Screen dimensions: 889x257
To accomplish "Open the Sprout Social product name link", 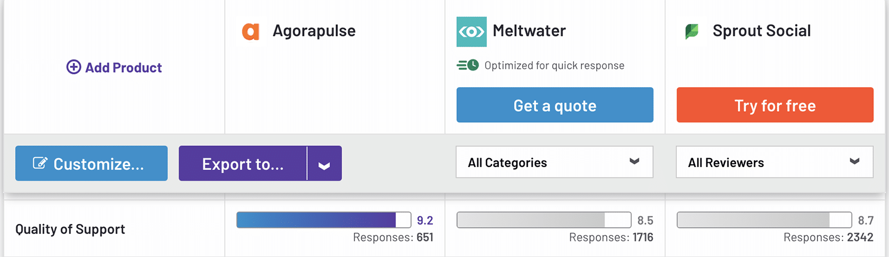I will (x=761, y=31).
